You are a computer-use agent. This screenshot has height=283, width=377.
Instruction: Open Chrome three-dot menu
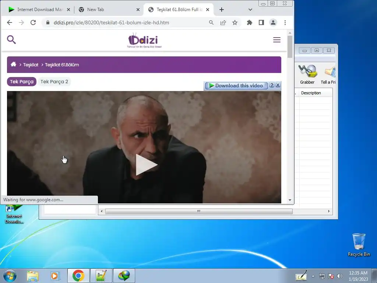pos(285,22)
